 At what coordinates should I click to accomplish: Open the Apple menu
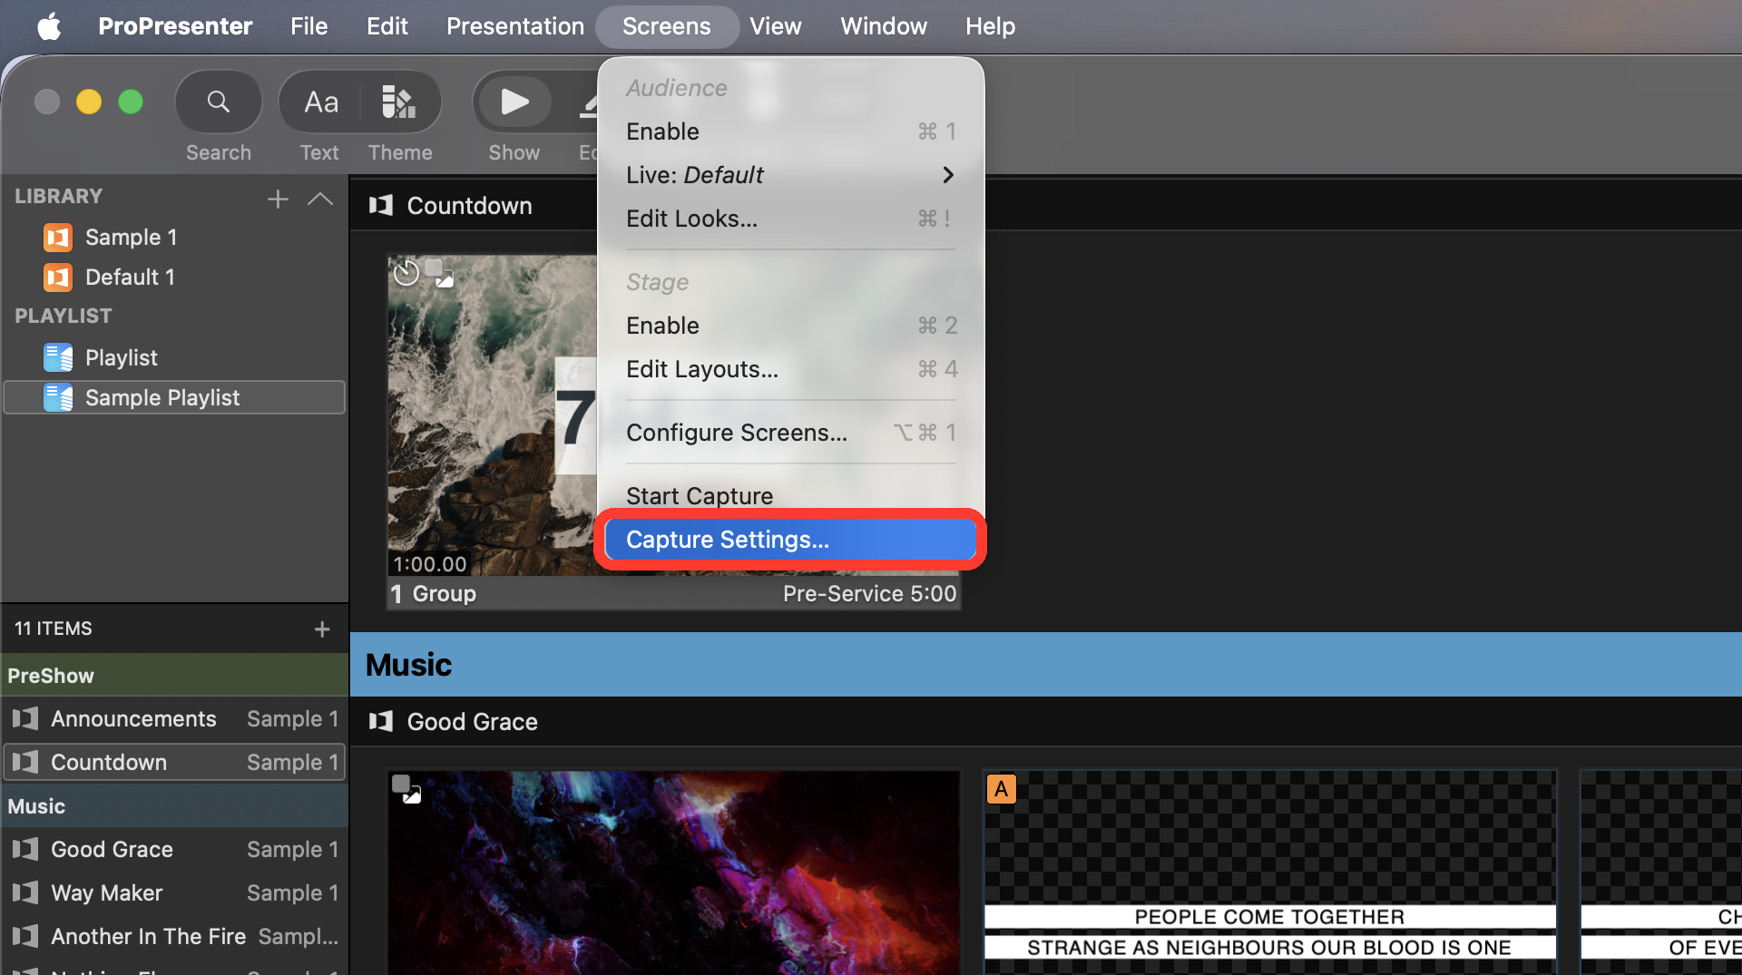(x=49, y=26)
